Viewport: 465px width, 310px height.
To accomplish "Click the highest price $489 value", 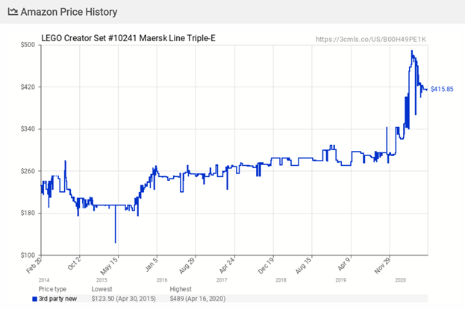I will coord(196,299).
